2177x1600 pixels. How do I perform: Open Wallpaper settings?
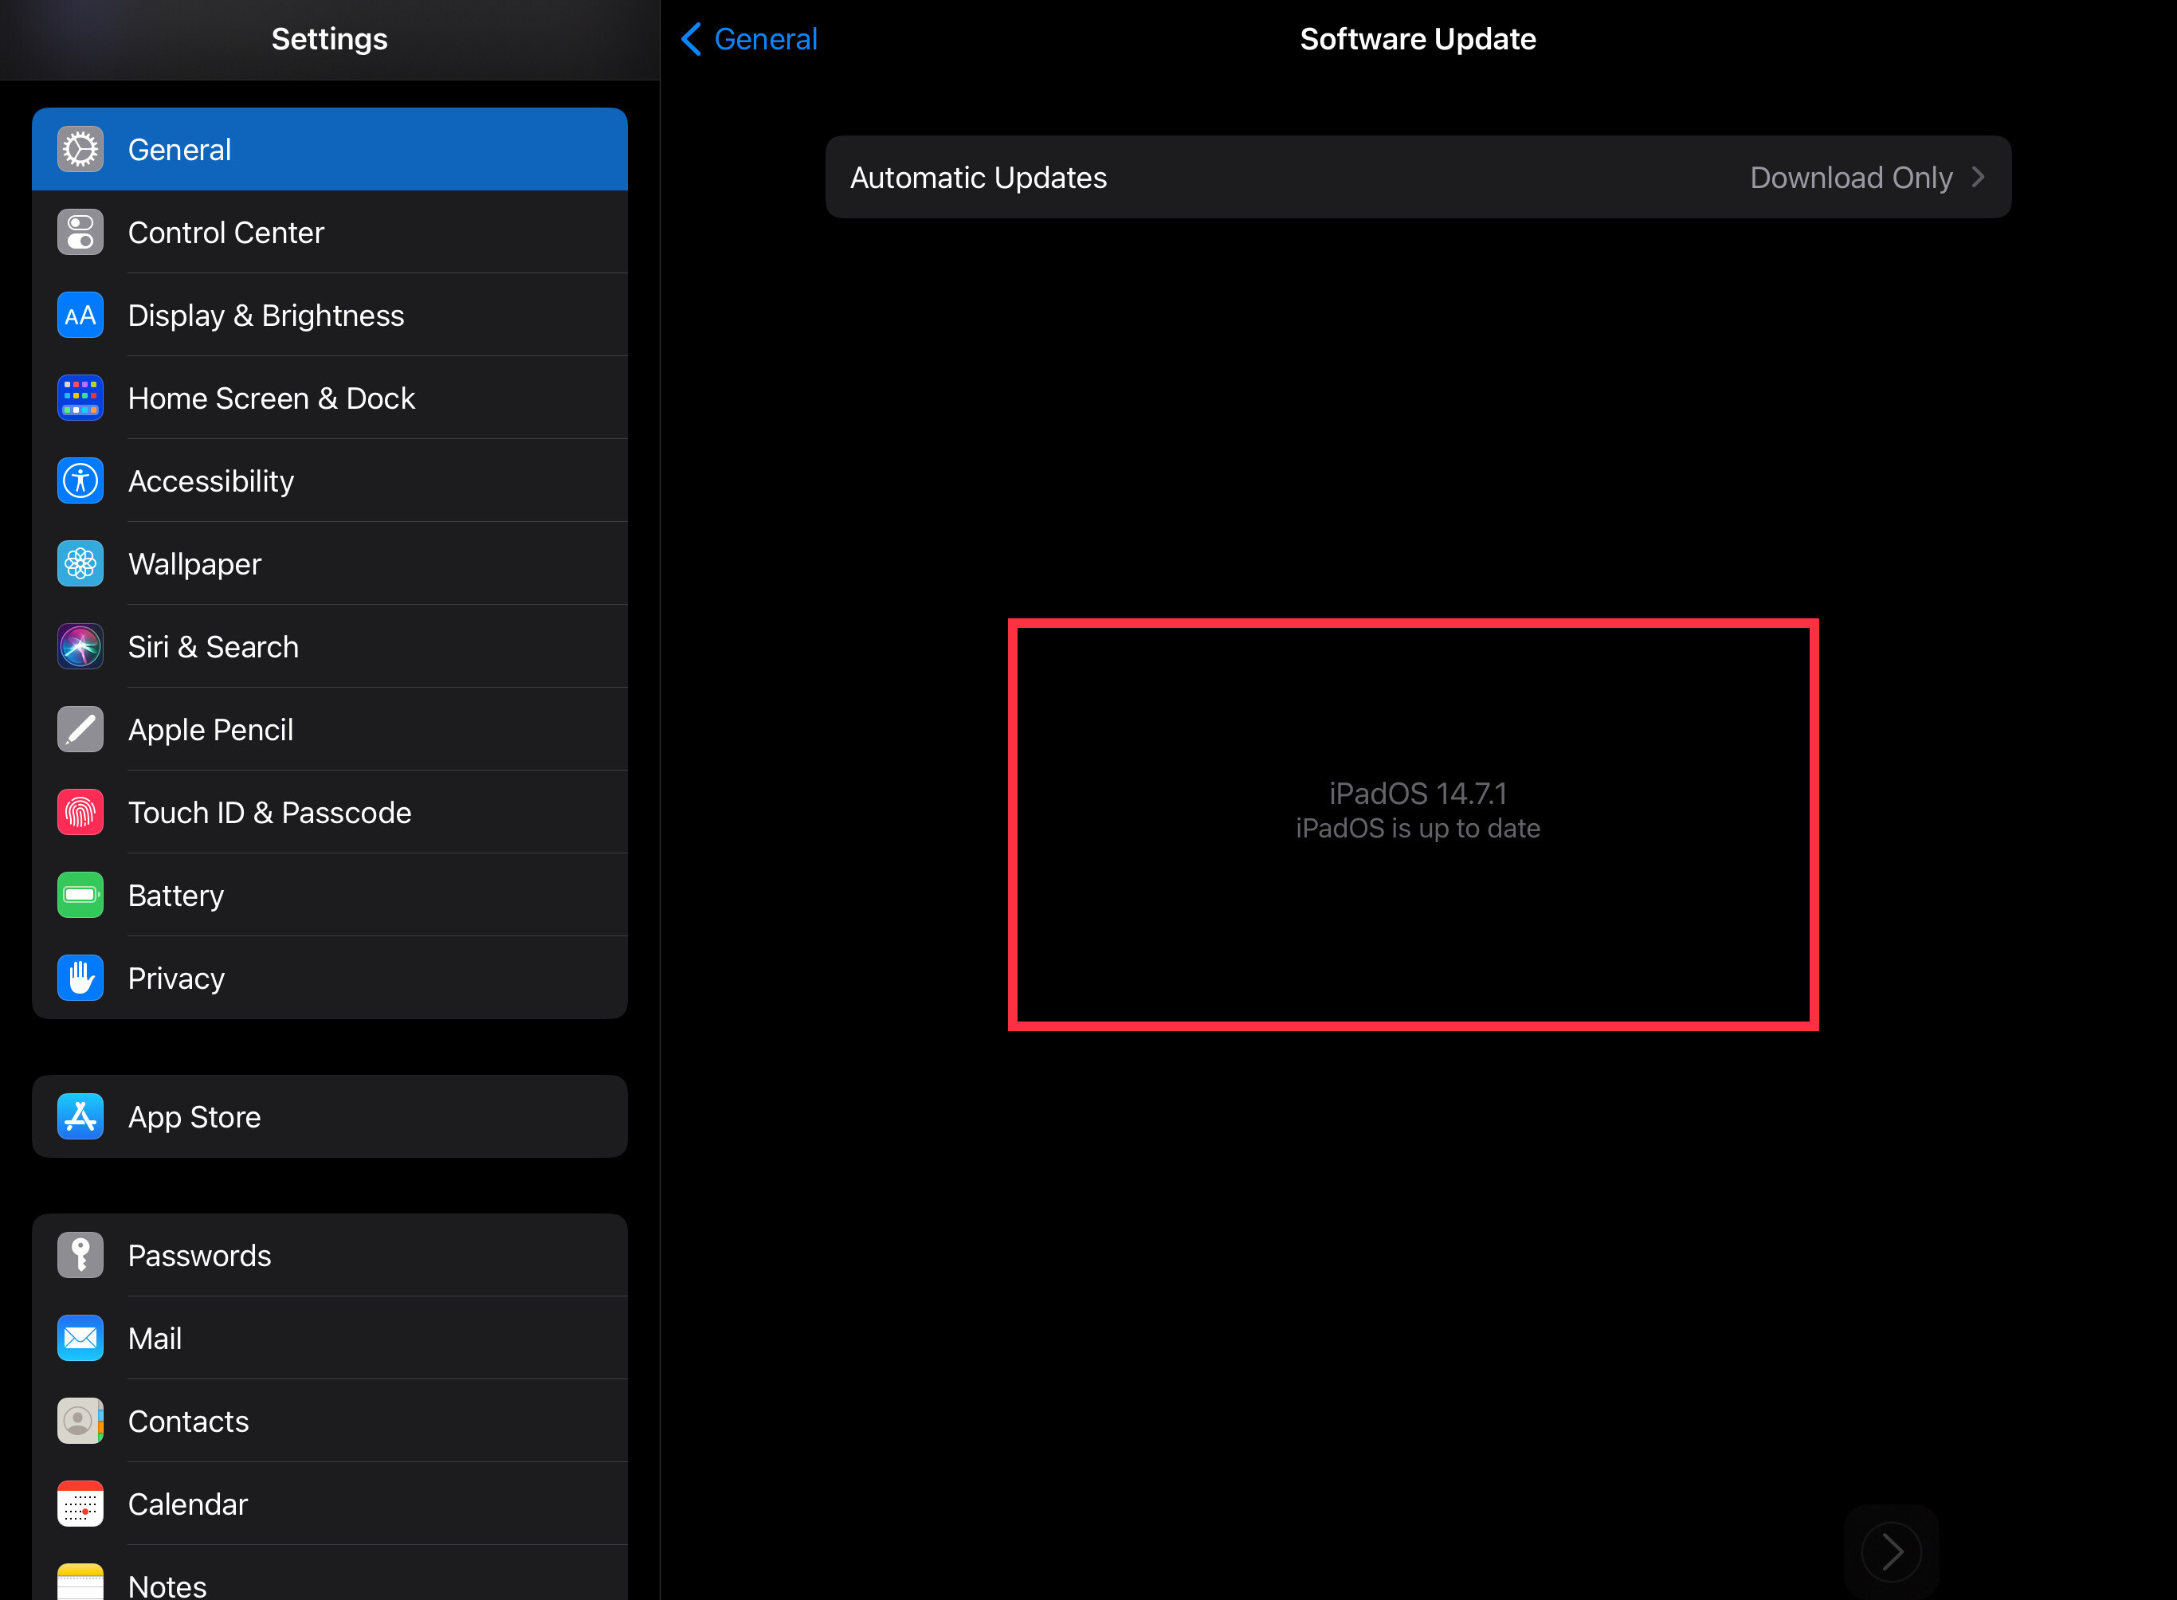point(329,563)
